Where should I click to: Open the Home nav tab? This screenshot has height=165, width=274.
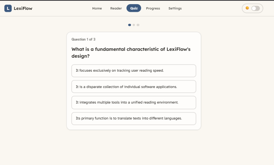[x=97, y=8]
